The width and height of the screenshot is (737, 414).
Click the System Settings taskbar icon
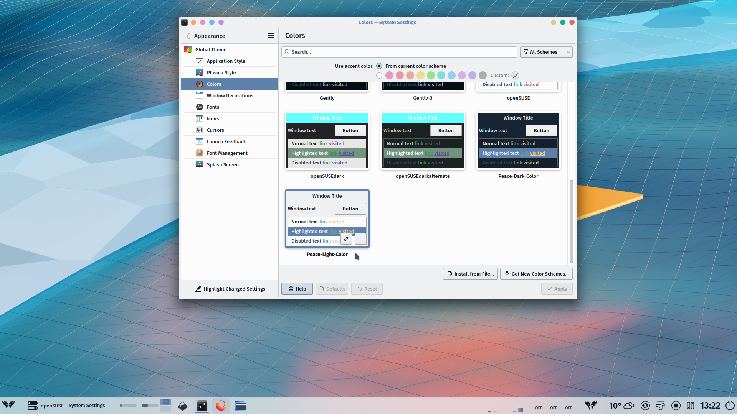tap(202, 405)
